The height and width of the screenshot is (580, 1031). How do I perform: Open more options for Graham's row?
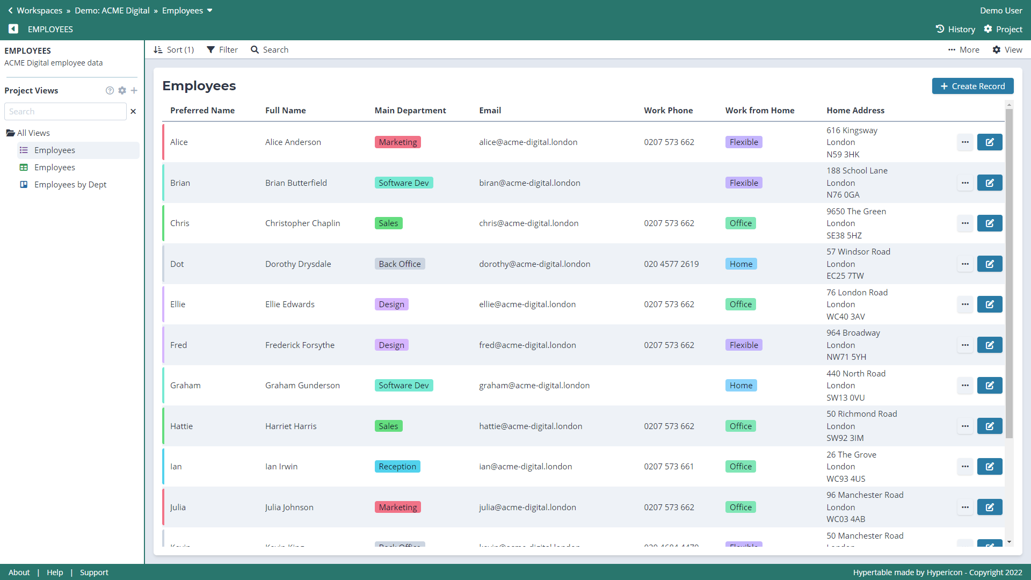click(965, 386)
